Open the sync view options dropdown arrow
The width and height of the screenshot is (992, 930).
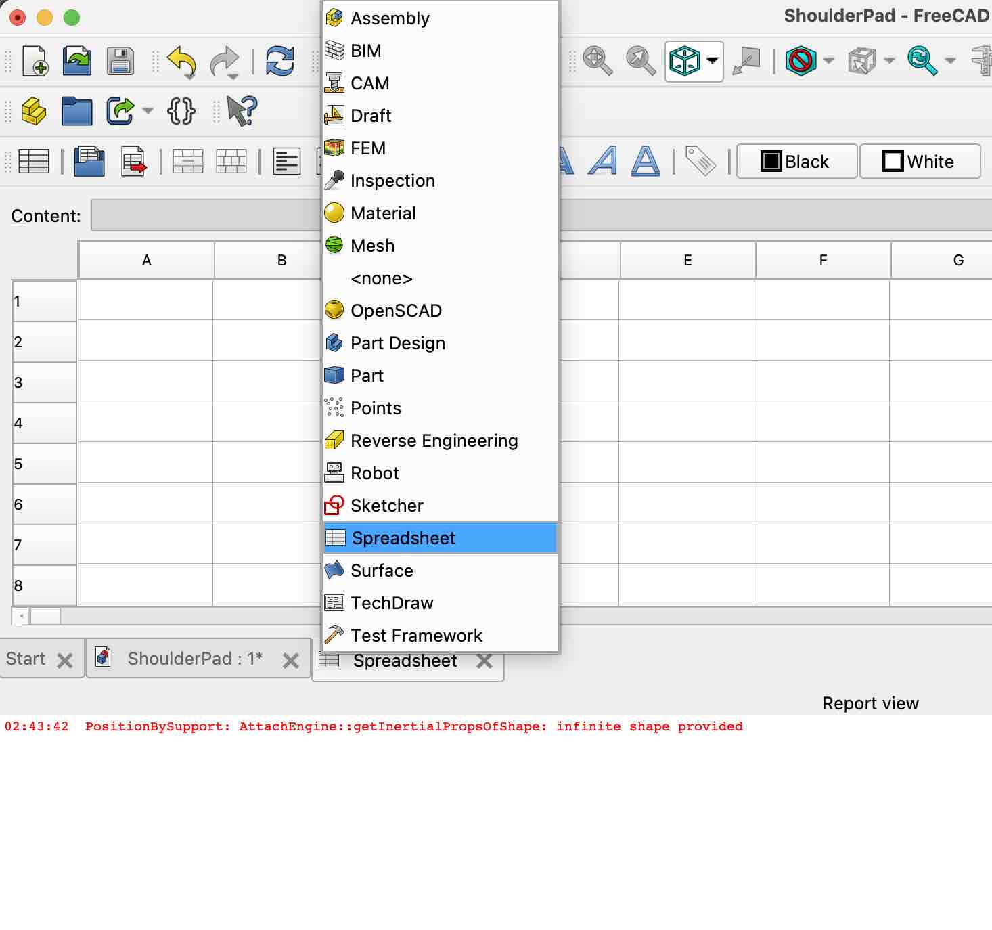tap(950, 61)
